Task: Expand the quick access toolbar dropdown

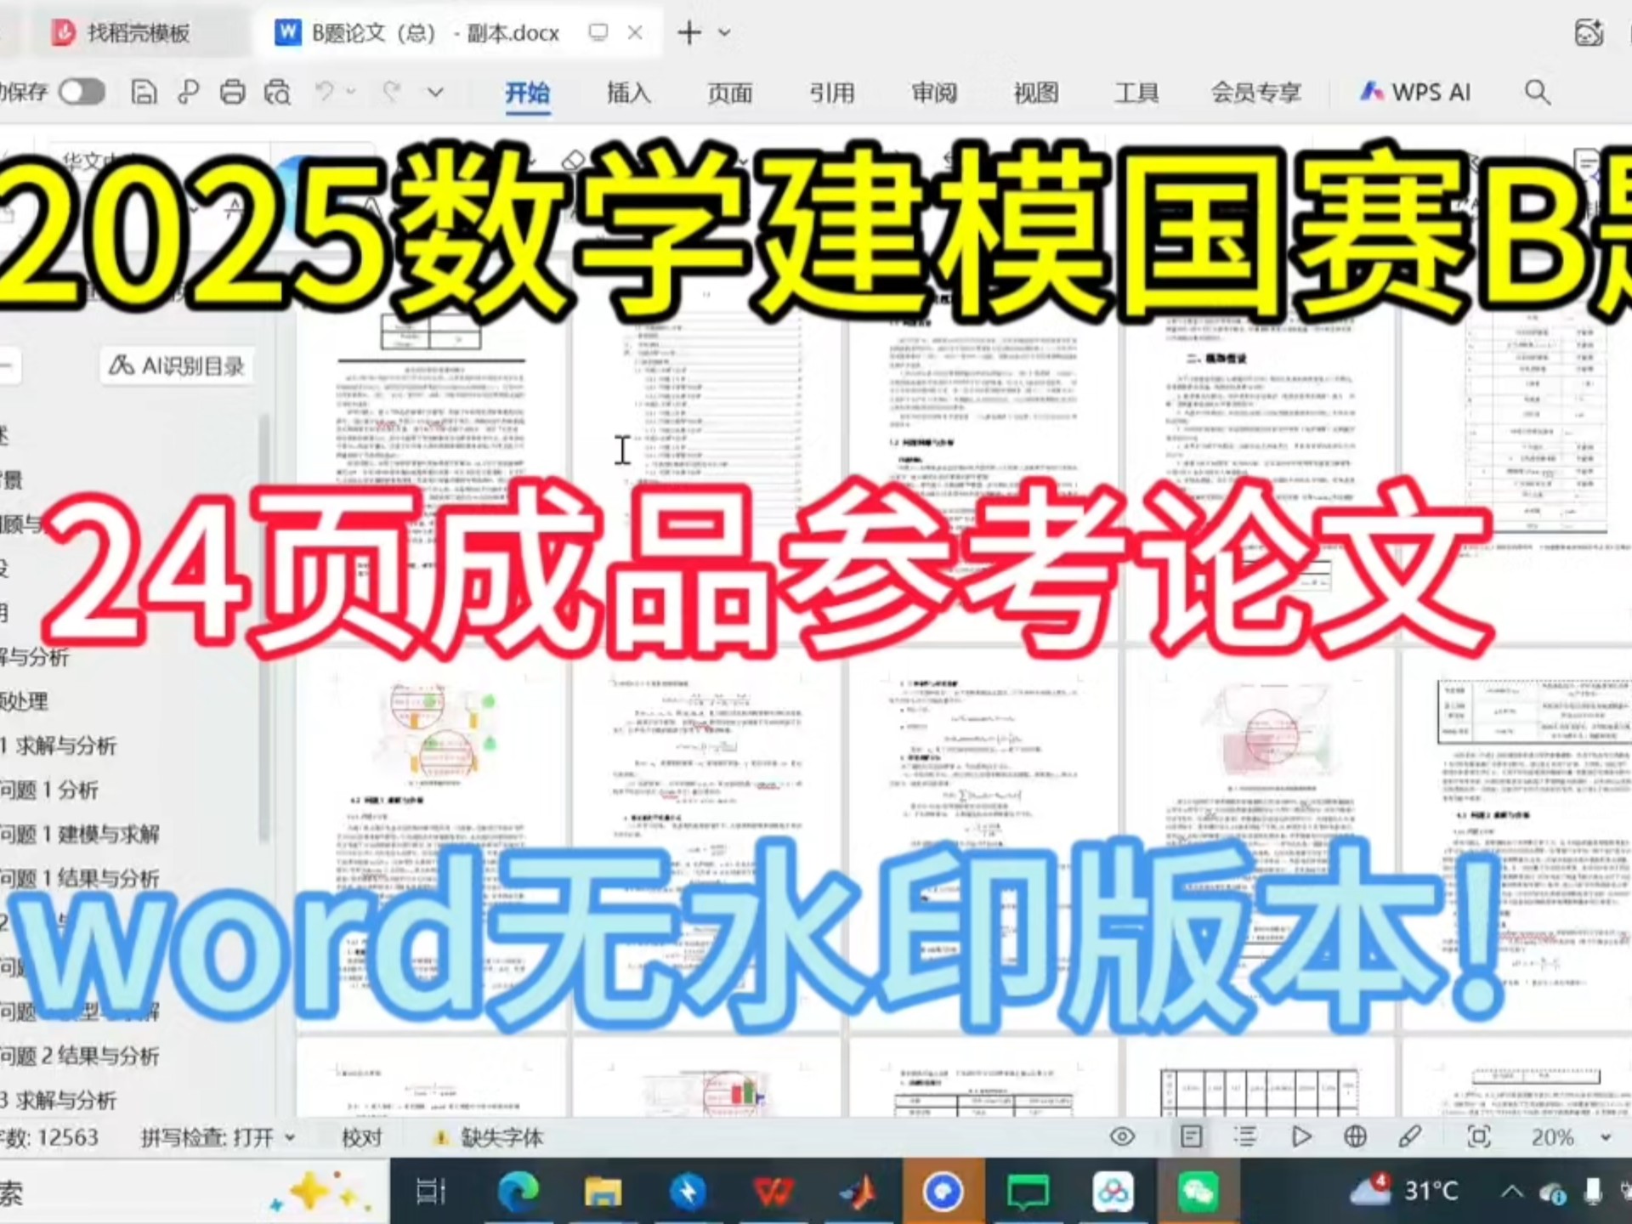Action: pyautogui.click(x=435, y=92)
